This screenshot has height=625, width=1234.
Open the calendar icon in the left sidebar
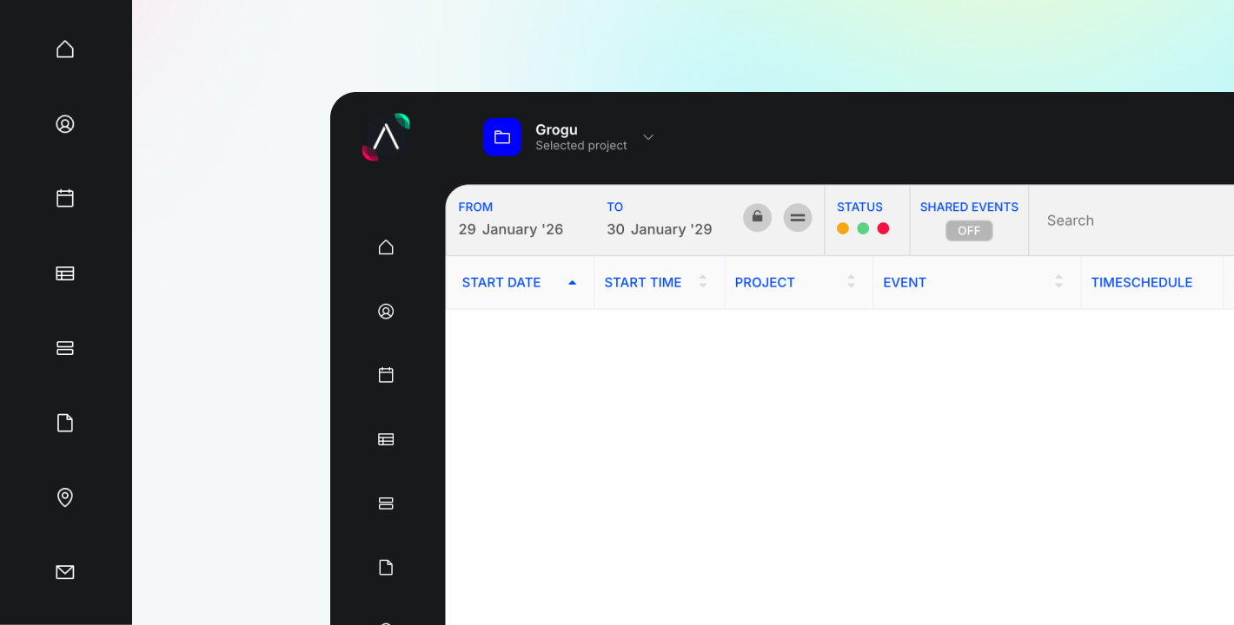coord(65,198)
